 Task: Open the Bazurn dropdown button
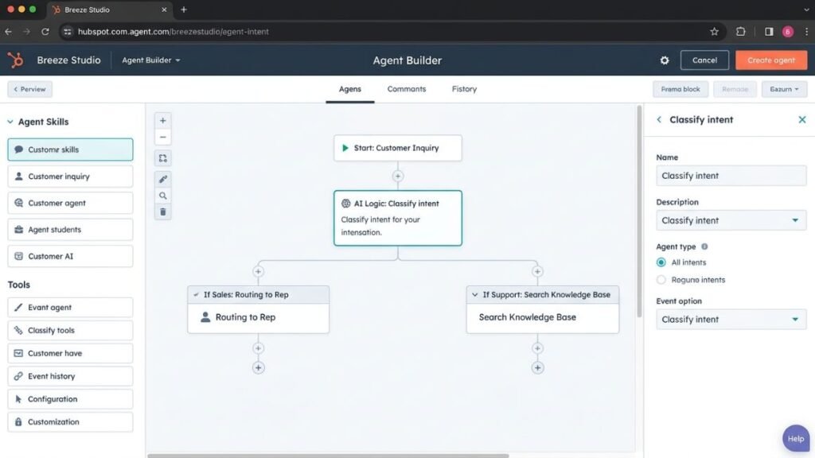click(784, 89)
